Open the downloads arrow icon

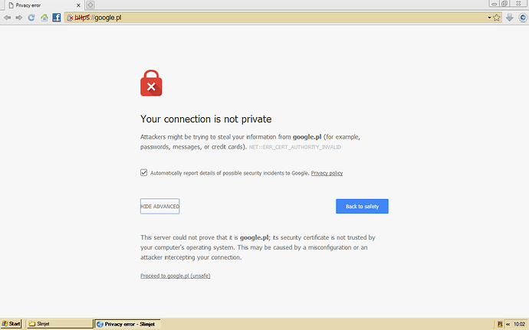tap(509, 18)
